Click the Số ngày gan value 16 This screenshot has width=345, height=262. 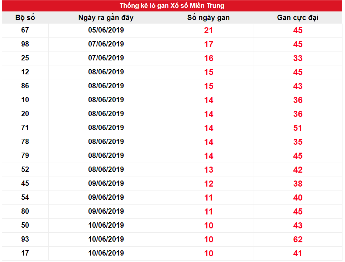coord(209,58)
